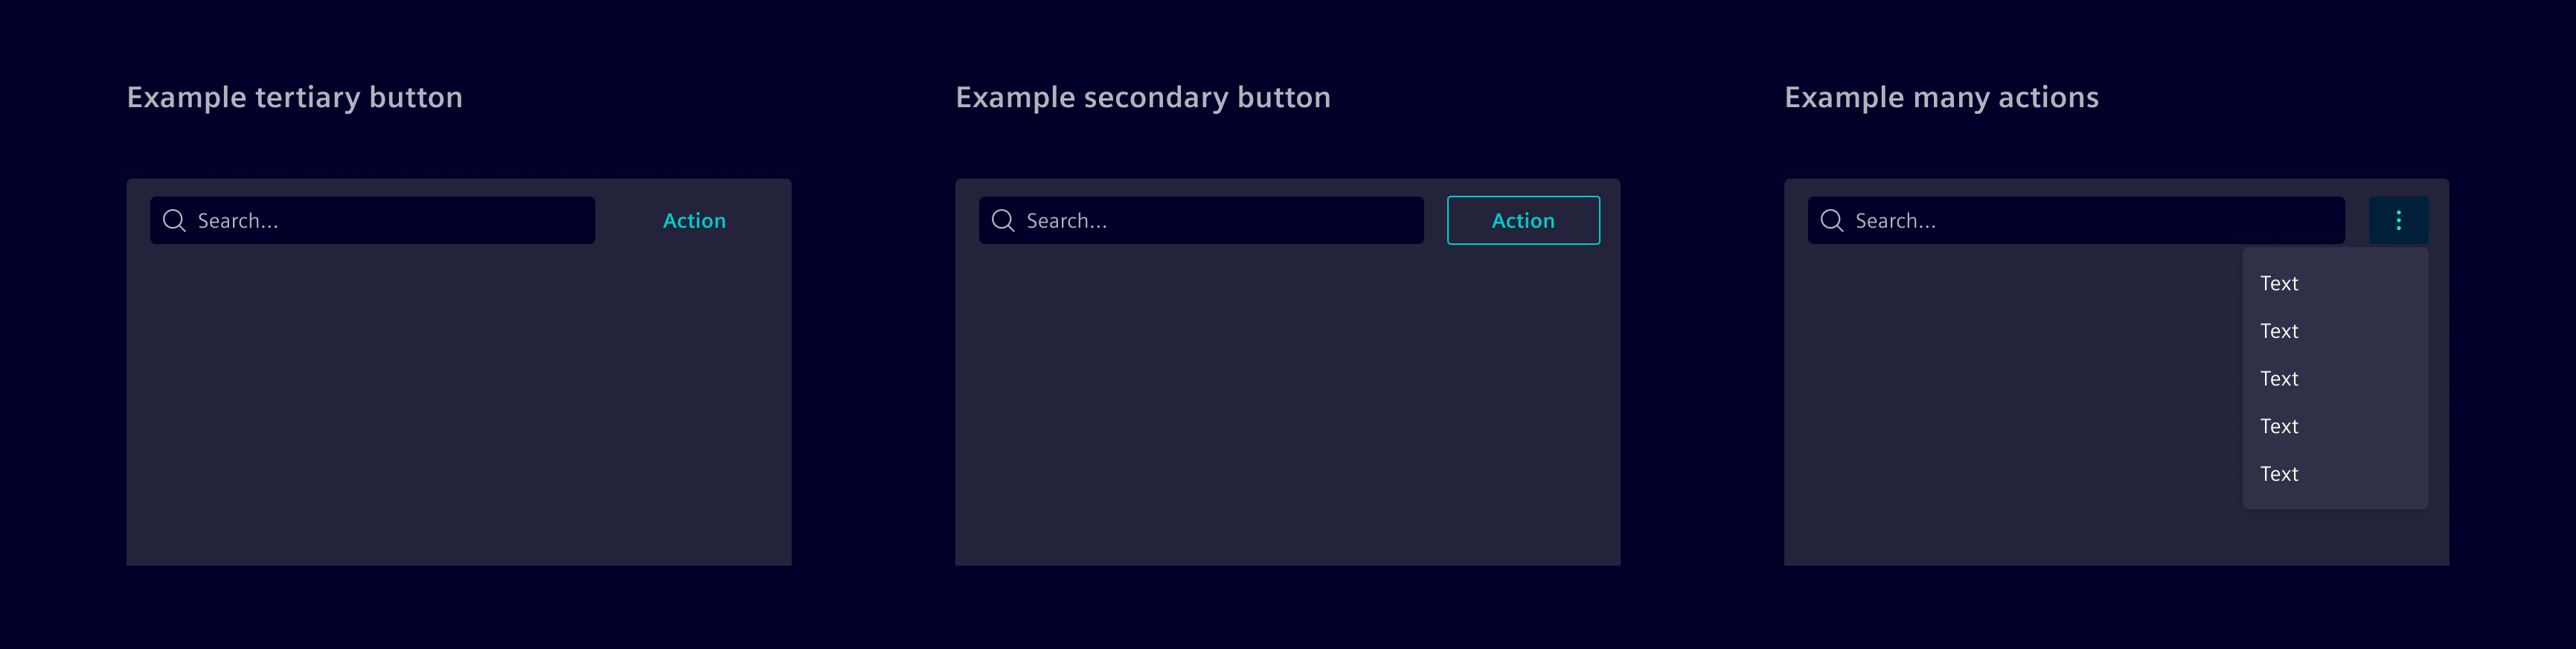Pick the middle Text option from the list
This screenshot has width=2576, height=649.
[2279, 378]
